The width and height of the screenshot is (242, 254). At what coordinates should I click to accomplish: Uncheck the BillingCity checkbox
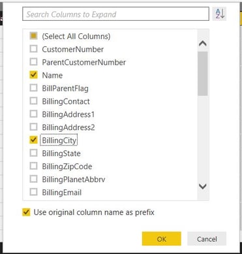33,140
